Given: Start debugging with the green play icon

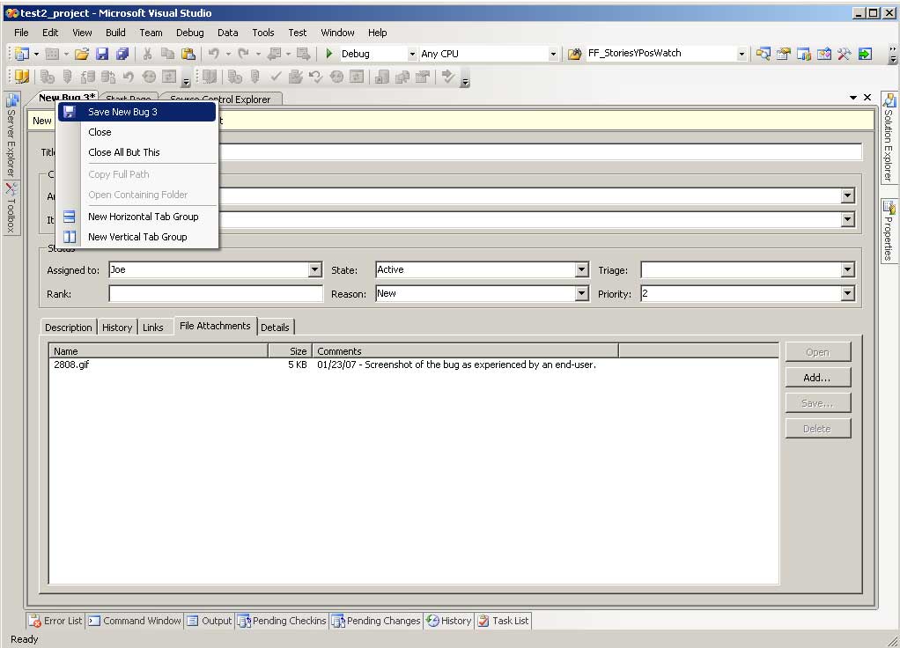Looking at the screenshot, I should tap(328, 54).
